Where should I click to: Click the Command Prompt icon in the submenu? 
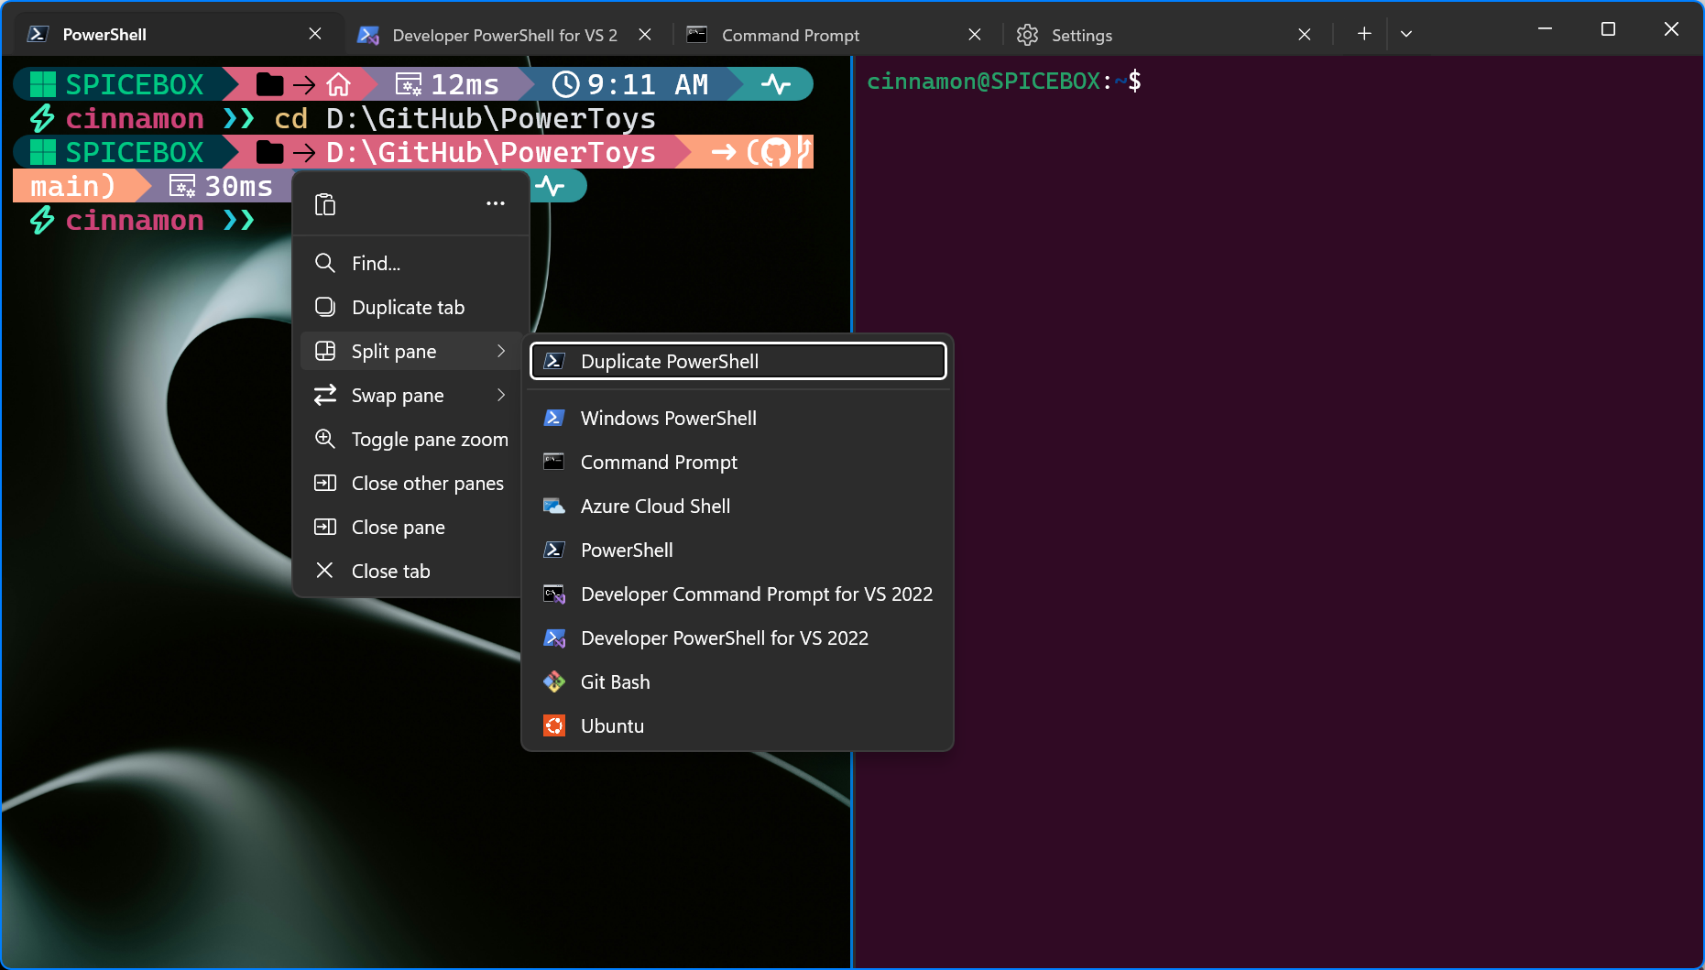pyautogui.click(x=554, y=462)
